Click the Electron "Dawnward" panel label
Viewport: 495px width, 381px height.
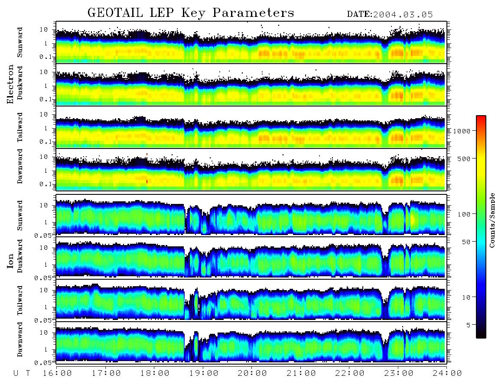[x=20, y=167]
